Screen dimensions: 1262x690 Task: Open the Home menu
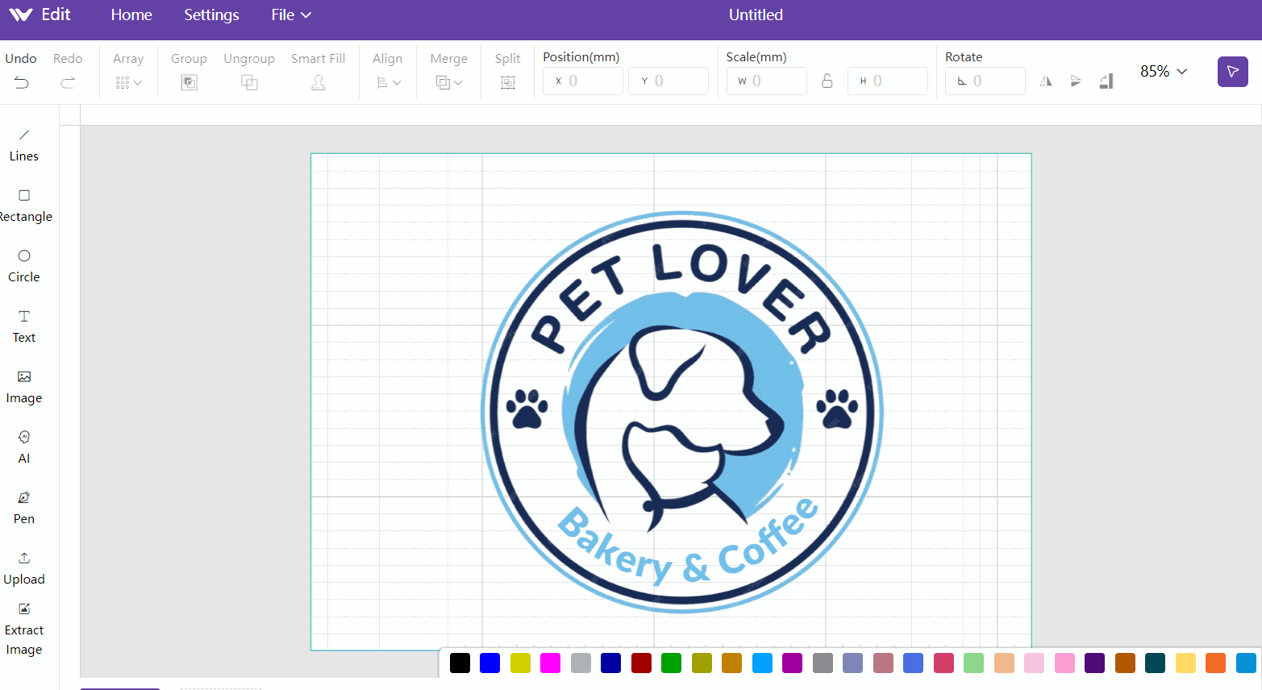coord(131,15)
